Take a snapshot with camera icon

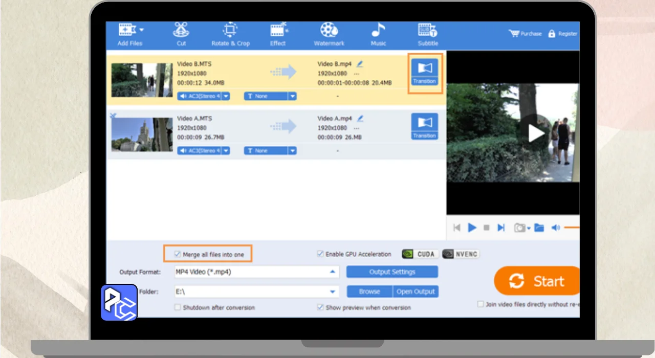520,228
